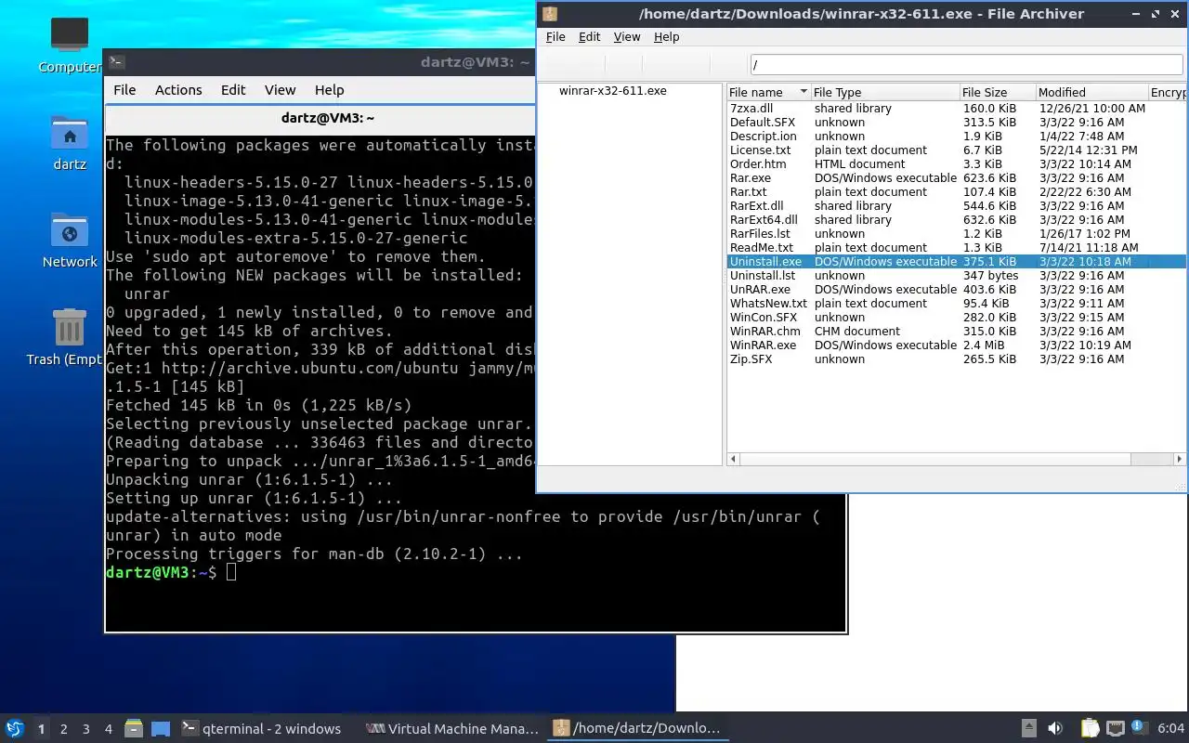Viewport: 1189px width, 743px height.
Task: Open the View menu in File Archiver
Action: (x=627, y=37)
